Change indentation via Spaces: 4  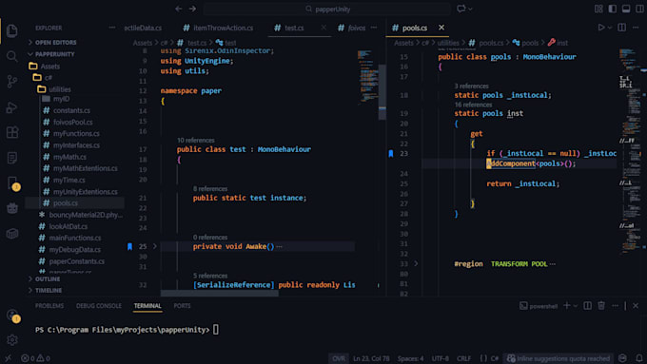point(411,358)
